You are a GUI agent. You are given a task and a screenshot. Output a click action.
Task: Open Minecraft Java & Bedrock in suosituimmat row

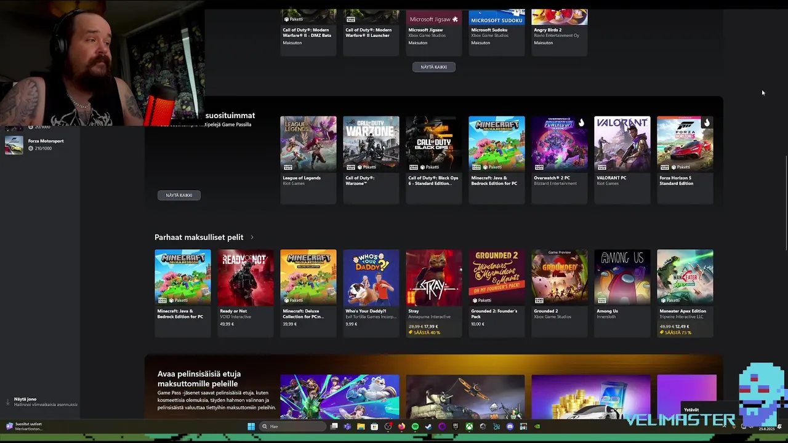(497, 159)
